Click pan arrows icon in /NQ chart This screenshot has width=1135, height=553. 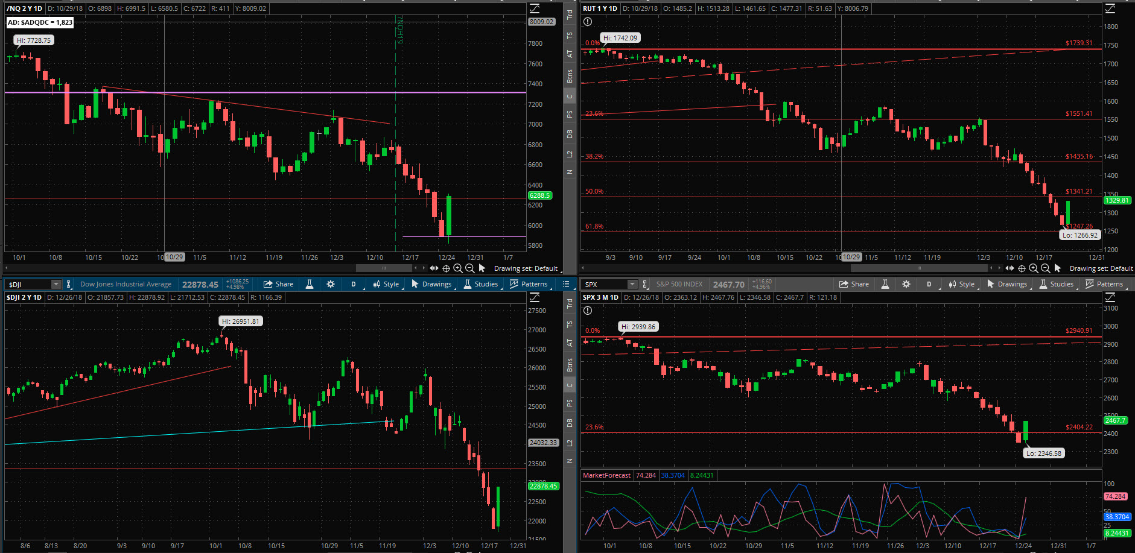(x=434, y=268)
